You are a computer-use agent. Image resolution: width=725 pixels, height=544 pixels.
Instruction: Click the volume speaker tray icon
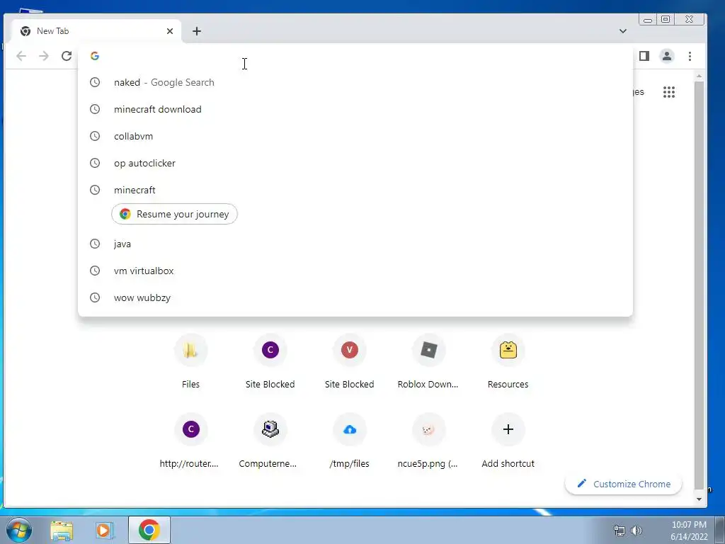[x=636, y=531]
